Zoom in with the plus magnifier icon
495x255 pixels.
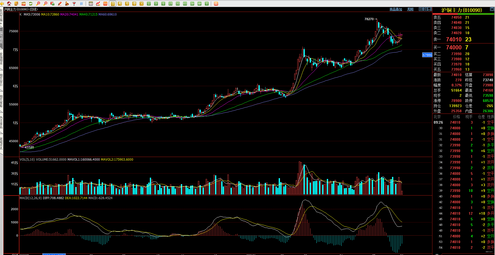pyautogui.click(x=38, y=4)
